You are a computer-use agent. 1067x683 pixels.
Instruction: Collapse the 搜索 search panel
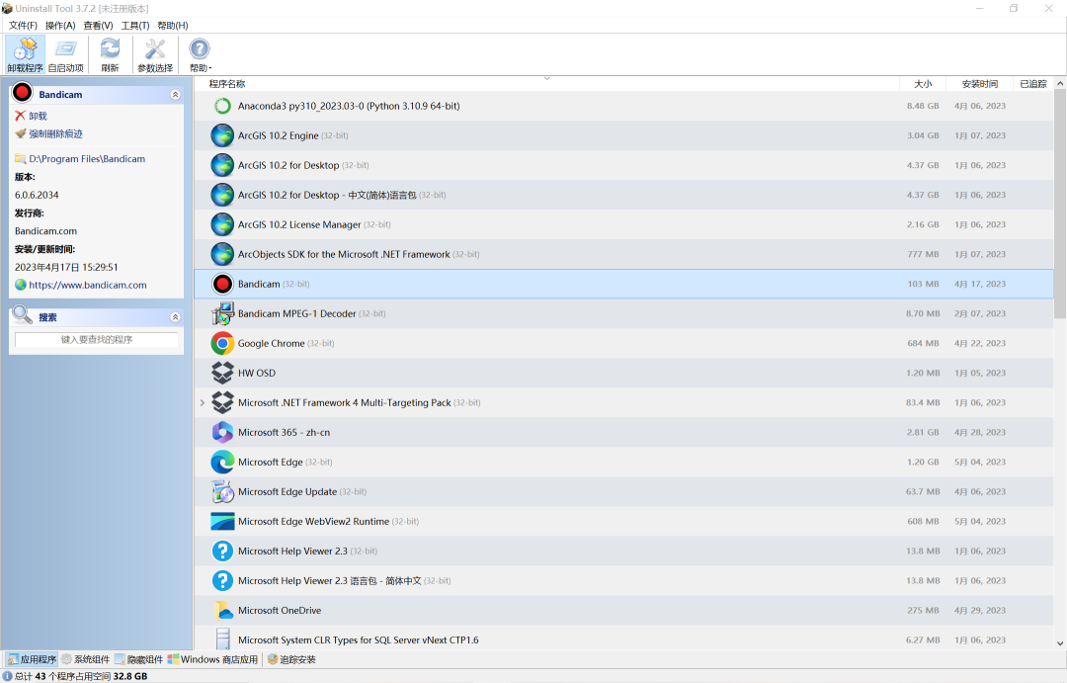point(175,317)
